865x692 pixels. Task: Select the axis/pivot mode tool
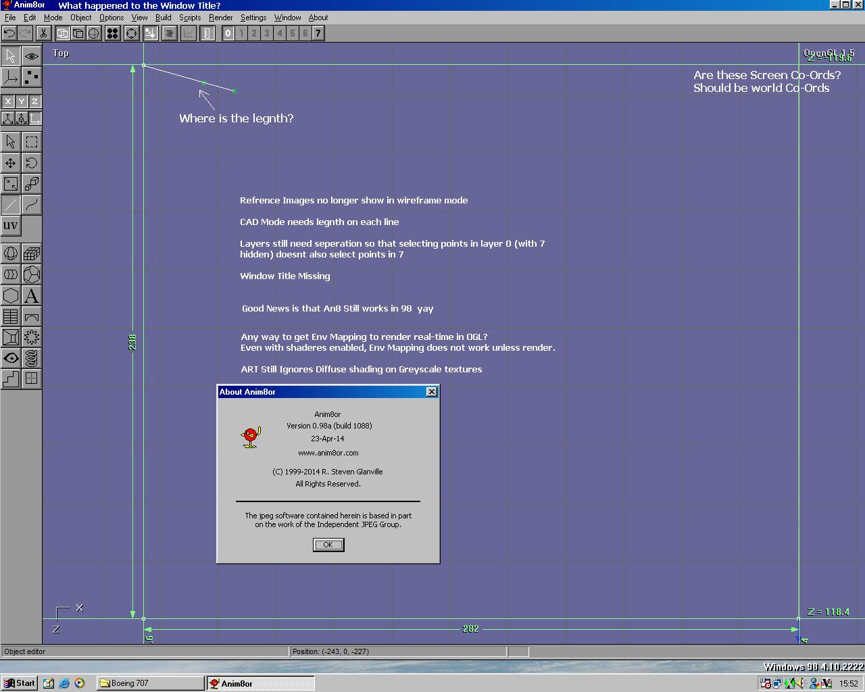click(x=10, y=77)
